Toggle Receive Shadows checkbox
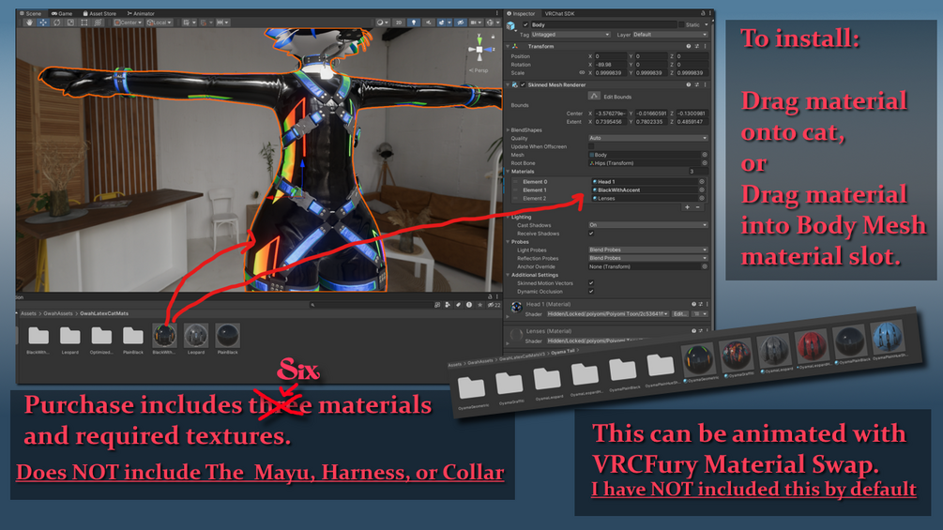This screenshot has height=530, width=943. [591, 234]
